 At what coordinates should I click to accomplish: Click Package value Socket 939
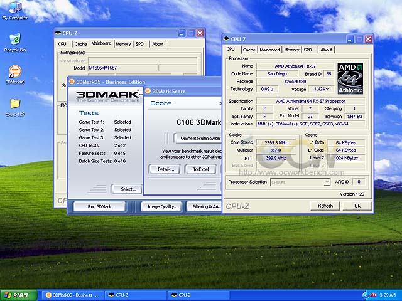coord(295,82)
